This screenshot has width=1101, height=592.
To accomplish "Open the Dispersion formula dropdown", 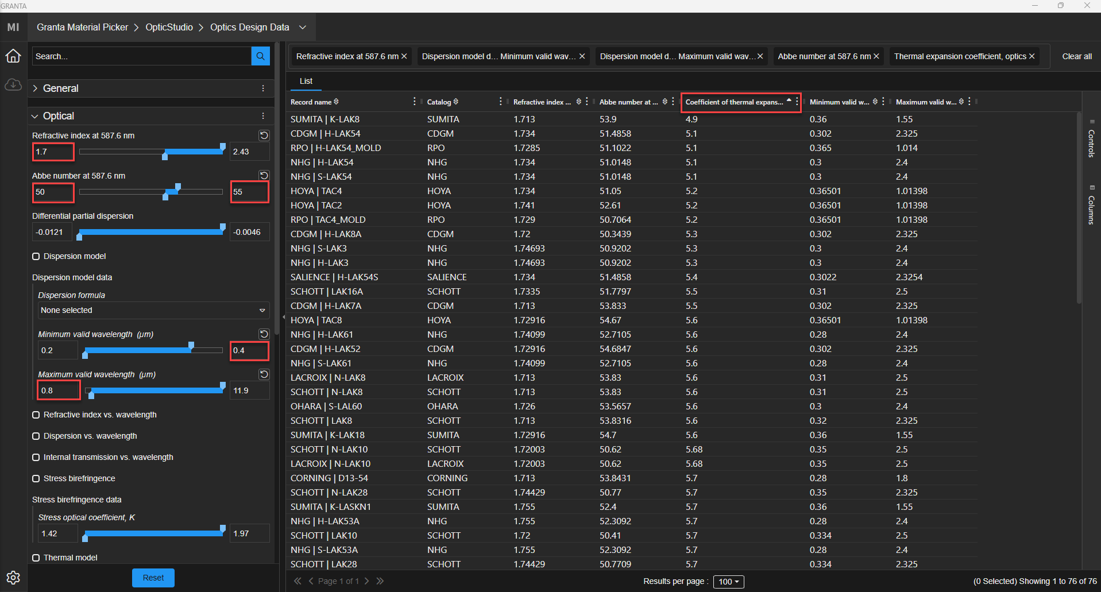I will click(x=153, y=311).
